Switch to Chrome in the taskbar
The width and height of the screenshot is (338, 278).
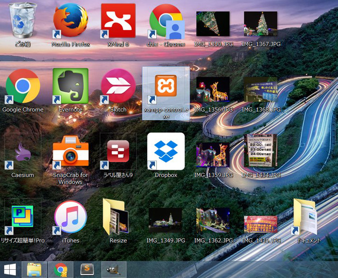(61, 269)
